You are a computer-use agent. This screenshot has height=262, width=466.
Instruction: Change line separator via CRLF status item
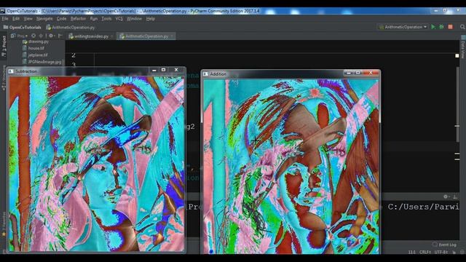point(425,253)
